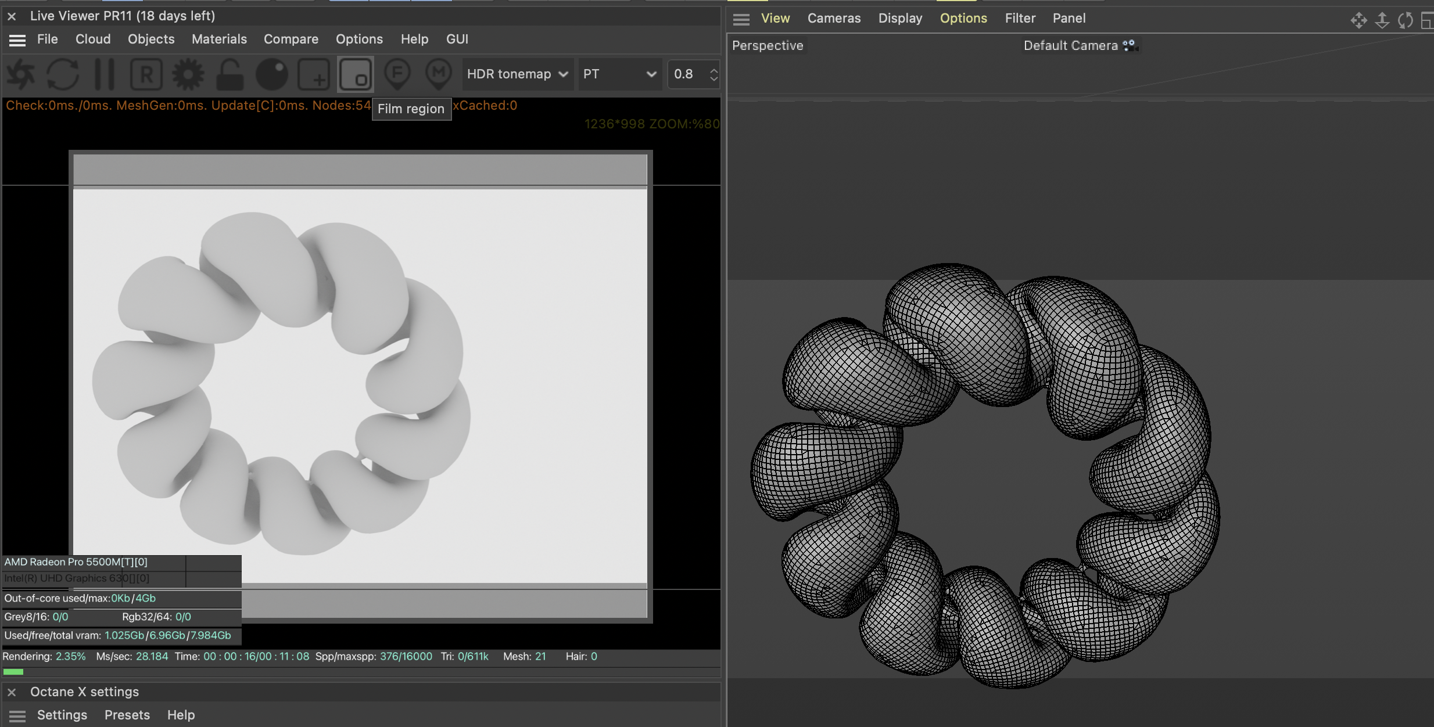Toggle the Materials sphere preview icon

(274, 73)
